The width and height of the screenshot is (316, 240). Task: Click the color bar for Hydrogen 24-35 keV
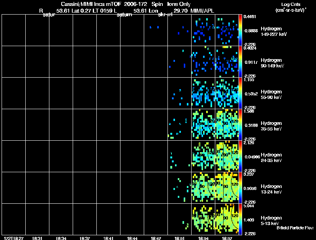click(240, 156)
